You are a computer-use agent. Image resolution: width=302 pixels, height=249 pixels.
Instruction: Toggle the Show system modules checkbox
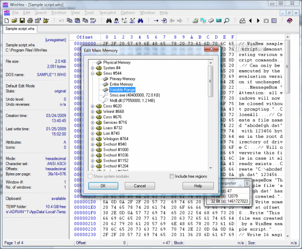(90, 176)
